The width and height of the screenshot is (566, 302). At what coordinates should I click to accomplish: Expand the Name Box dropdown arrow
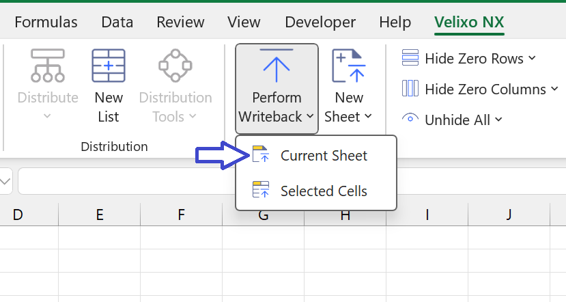click(5, 181)
